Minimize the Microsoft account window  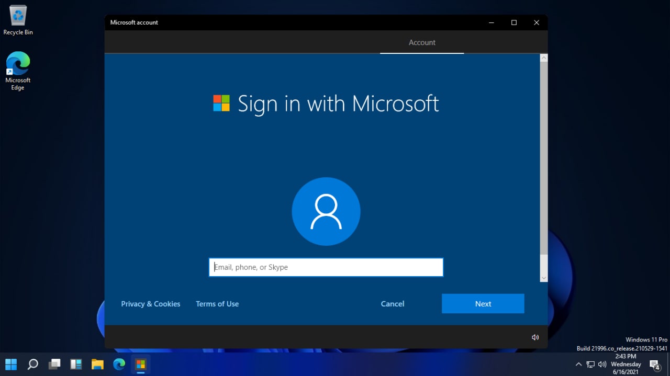pyautogui.click(x=492, y=22)
